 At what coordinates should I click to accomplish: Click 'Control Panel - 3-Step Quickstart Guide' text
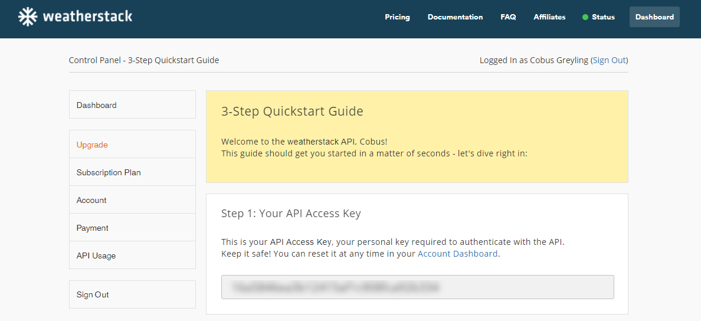144,60
